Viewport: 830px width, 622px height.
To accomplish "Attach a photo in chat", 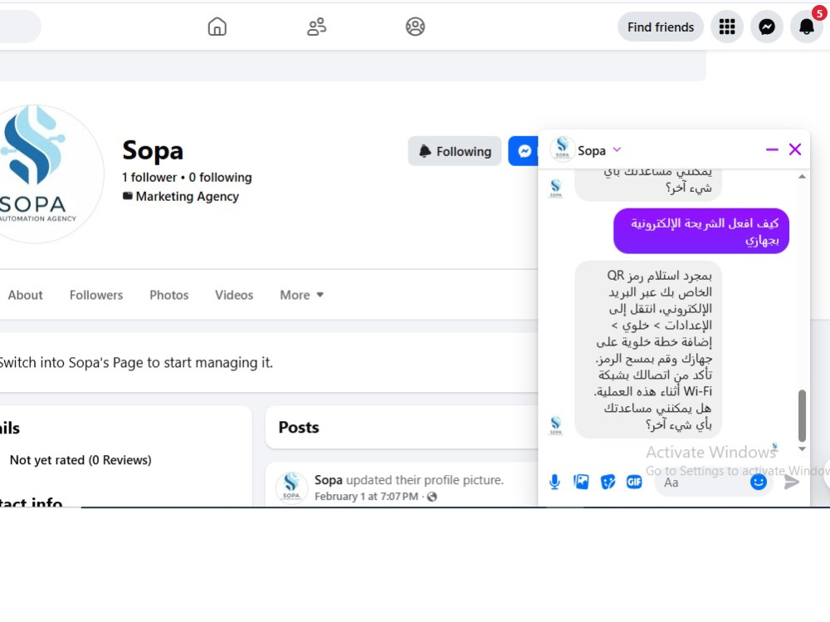I will click(x=581, y=482).
